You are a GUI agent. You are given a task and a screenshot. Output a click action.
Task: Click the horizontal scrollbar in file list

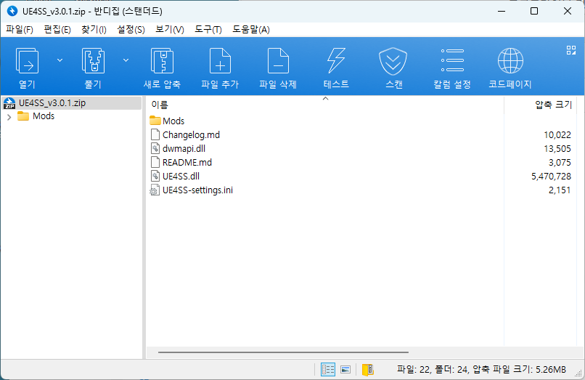click(283, 352)
